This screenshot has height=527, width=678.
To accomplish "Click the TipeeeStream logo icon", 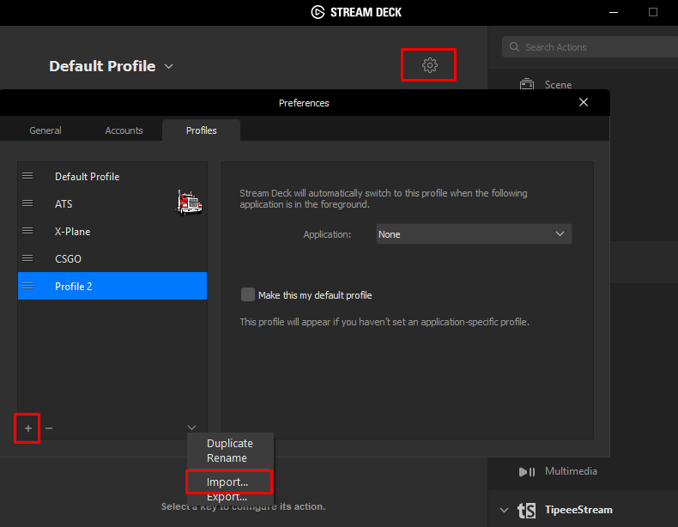I will coord(526,510).
